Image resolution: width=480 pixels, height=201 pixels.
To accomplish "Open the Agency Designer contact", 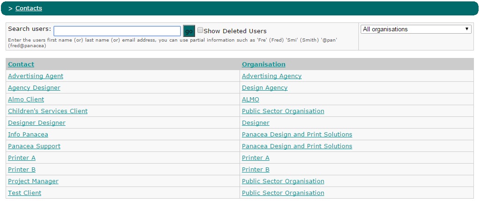I will coord(34,88).
